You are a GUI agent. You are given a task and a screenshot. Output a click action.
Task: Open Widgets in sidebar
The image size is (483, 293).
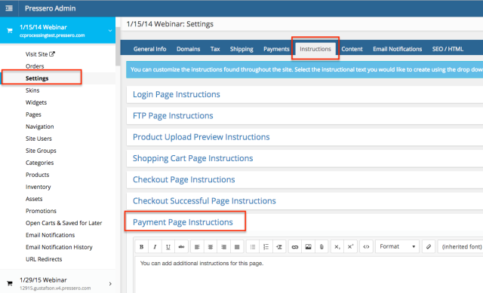(36, 102)
